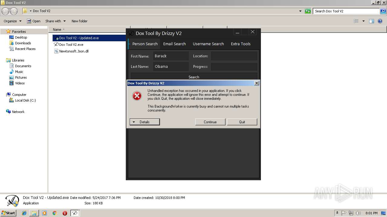Open dropdown arrow before Dox Tool V2 in address bar
The image size is (387, 217).
click(31, 11)
